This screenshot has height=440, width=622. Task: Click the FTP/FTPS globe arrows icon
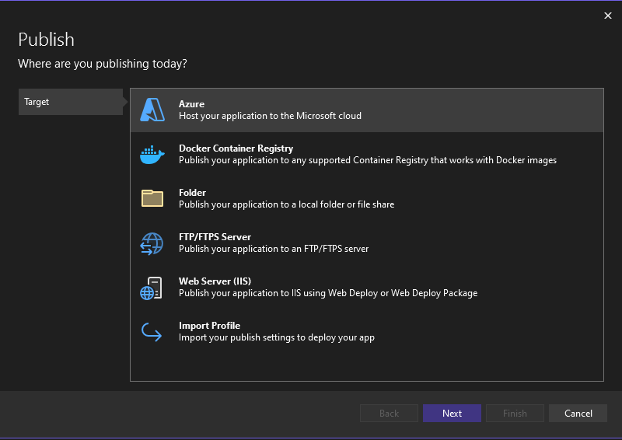pyautogui.click(x=152, y=243)
